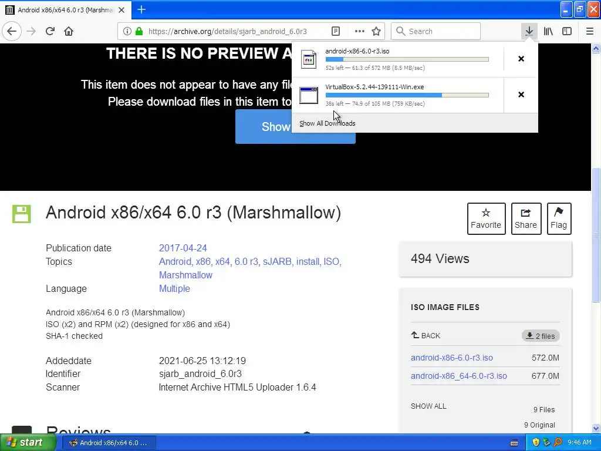Open the x64 topic link
The height and width of the screenshot is (451, 601).
[x=222, y=261]
